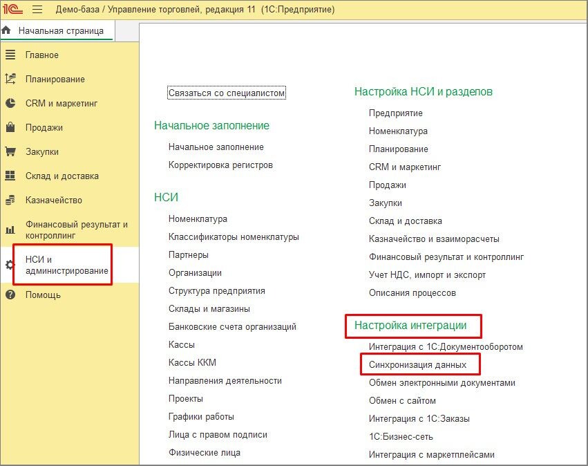Open CRM и маркетинг settings link
The height and width of the screenshot is (466, 588).
tap(405, 167)
